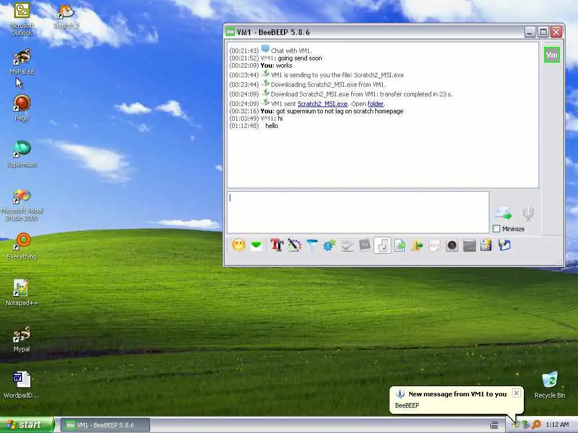Select the WordpadD... document desktop icon
The image size is (578, 433).
(21, 386)
